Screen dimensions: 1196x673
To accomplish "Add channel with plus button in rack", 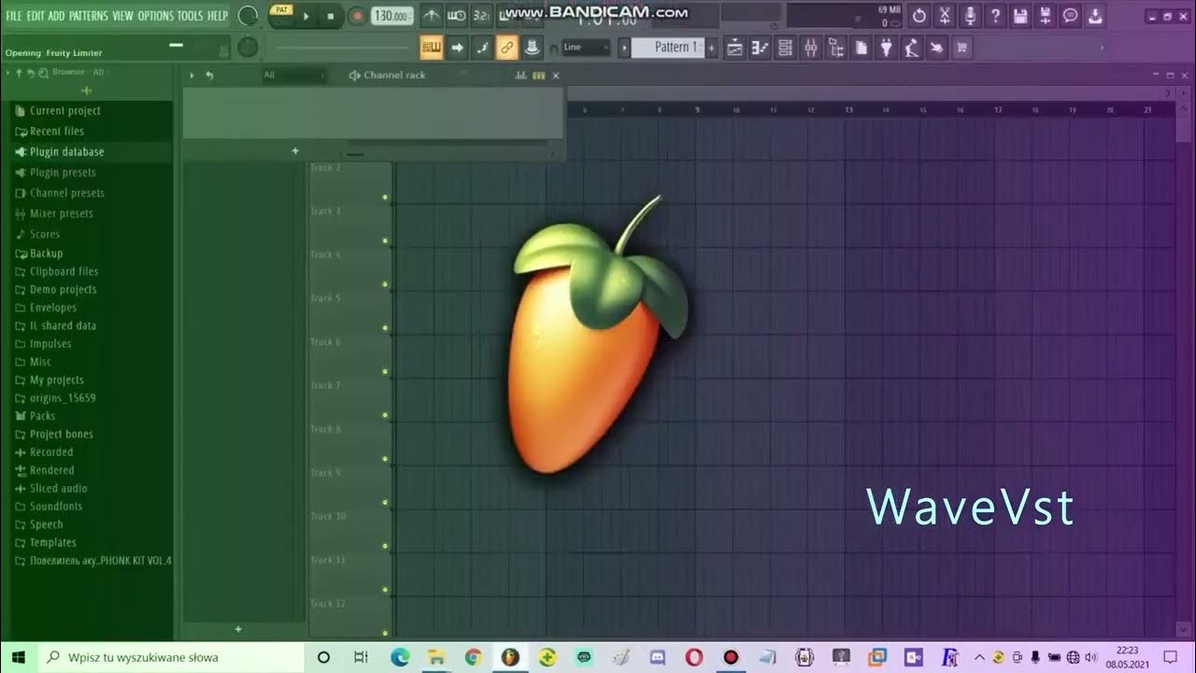I will coord(295,150).
